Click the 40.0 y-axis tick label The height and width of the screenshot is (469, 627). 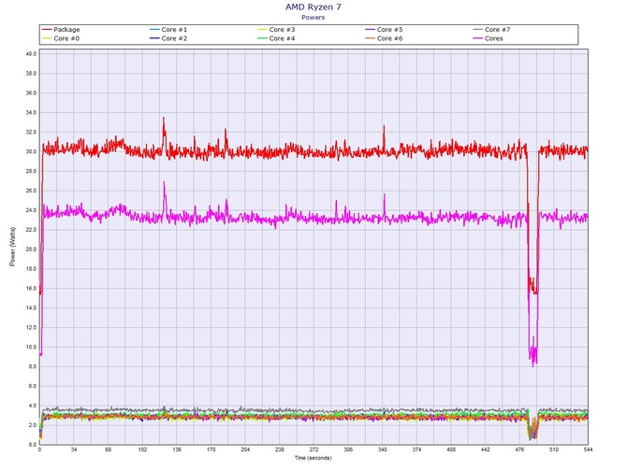(31, 54)
